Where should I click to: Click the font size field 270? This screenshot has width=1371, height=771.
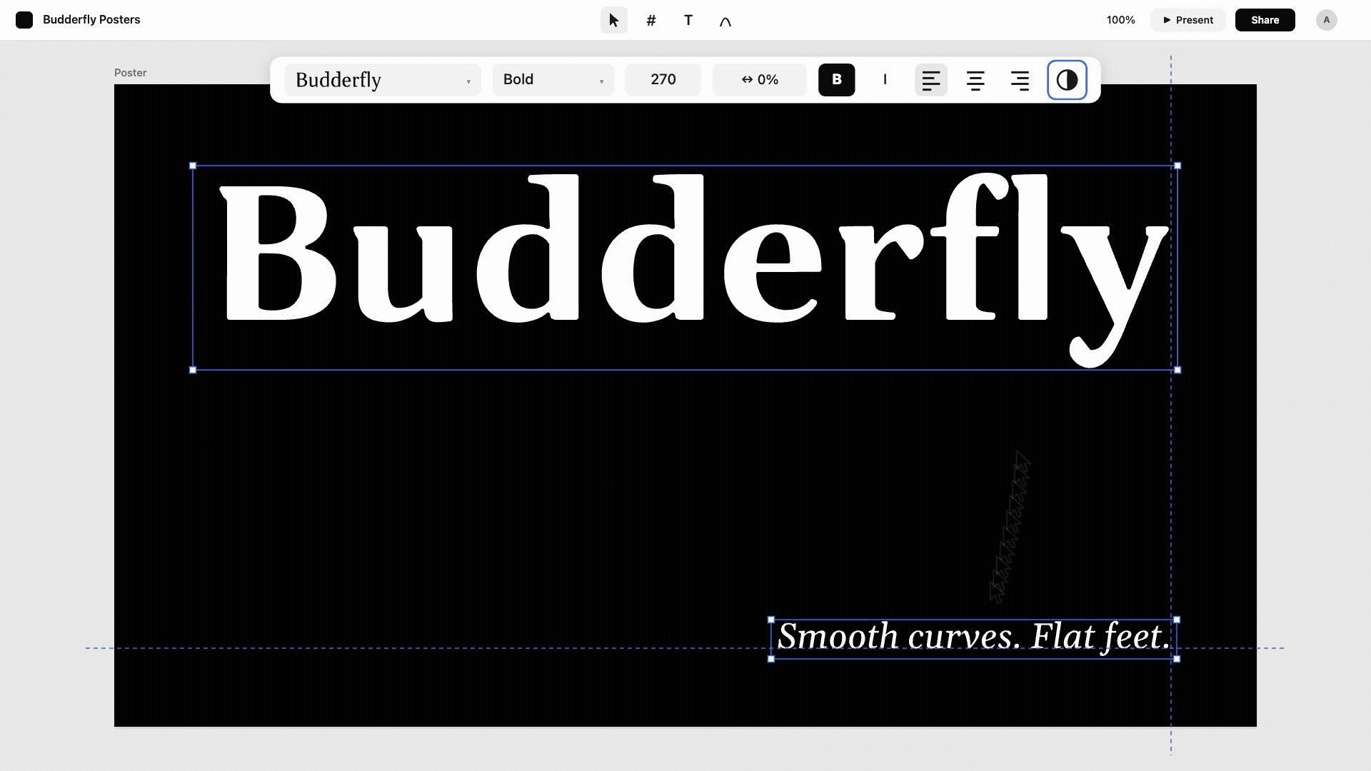pyautogui.click(x=663, y=80)
